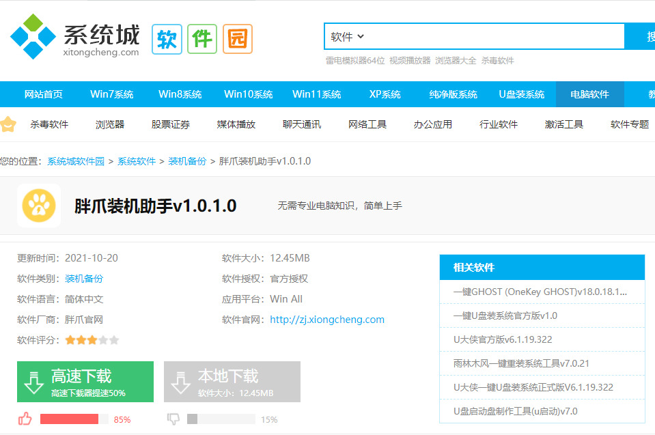
Task: Click the blue 软 tile icon
Action: pyautogui.click(x=167, y=39)
